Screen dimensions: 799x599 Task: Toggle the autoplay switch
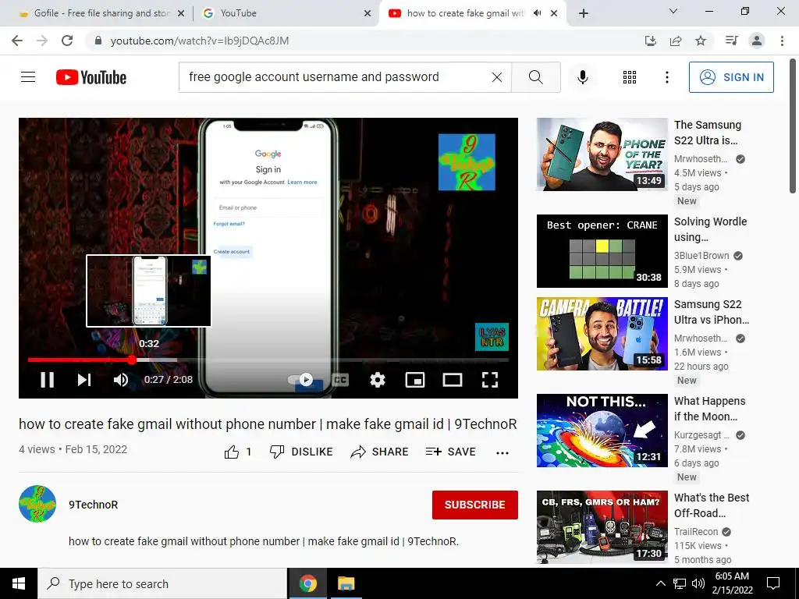coord(300,380)
